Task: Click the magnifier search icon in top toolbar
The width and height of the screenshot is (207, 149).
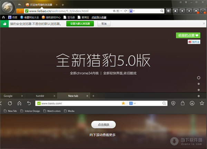Action: click(x=162, y=11)
